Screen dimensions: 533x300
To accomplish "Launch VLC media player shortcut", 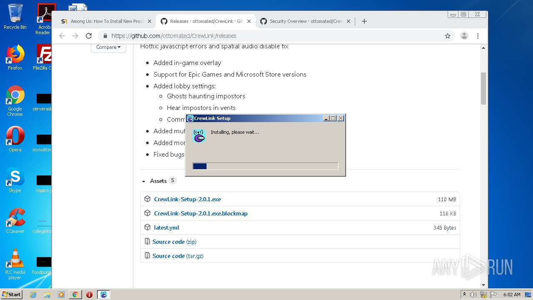I will coord(15,264).
